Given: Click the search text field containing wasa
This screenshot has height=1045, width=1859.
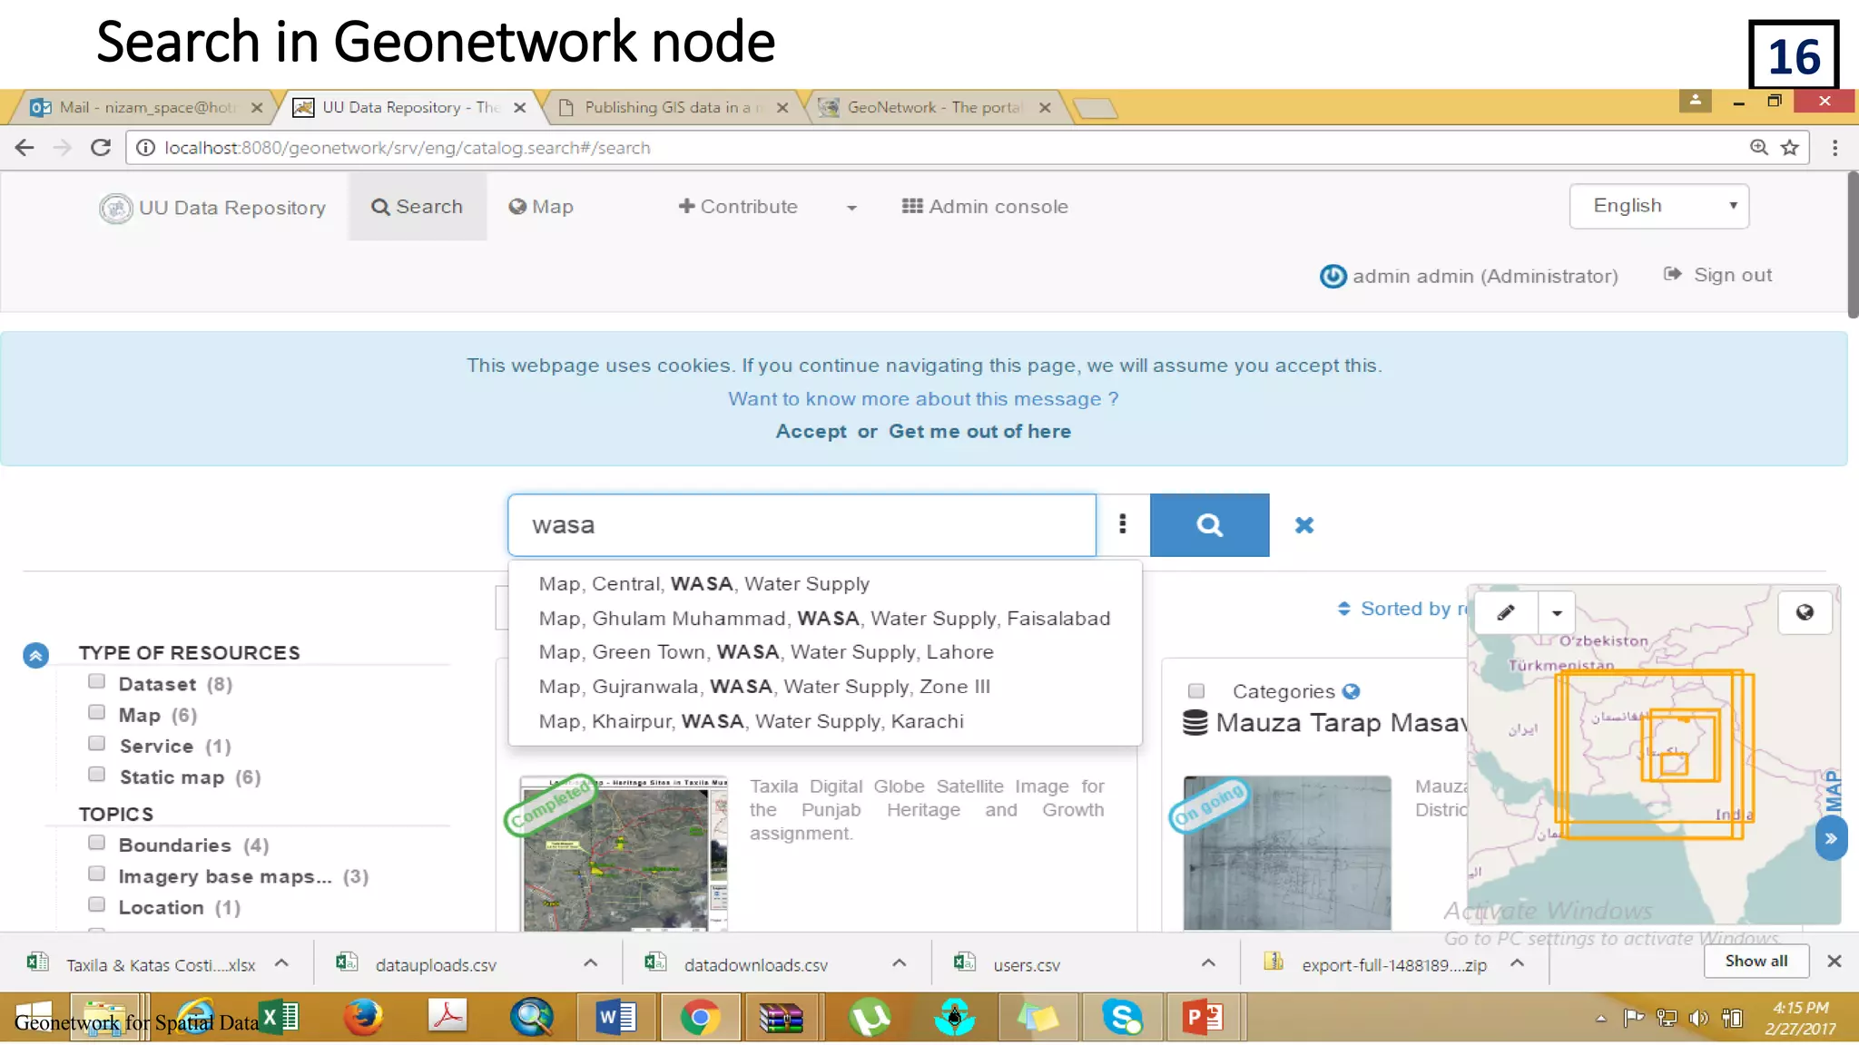Looking at the screenshot, I should tap(802, 525).
